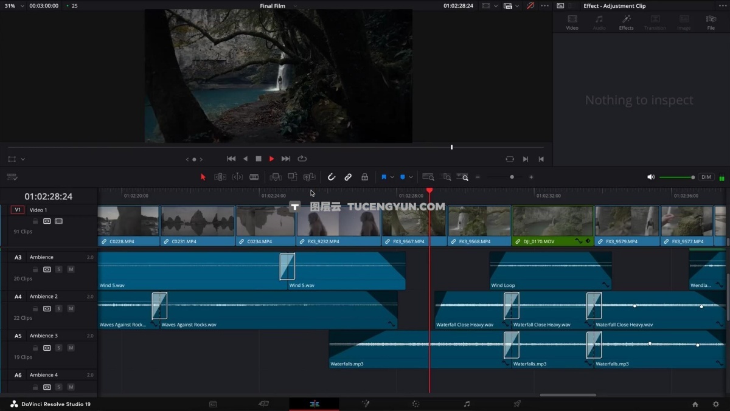Toggle Position Lock padlock in toolbar
730x411 pixels.
[x=364, y=177]
